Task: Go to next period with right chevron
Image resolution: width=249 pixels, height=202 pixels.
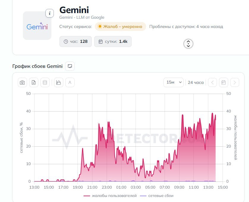Action: pos(235,82)
